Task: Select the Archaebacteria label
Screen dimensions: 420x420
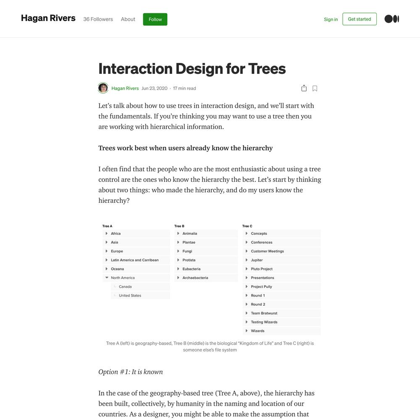Action: coord(195,278)
